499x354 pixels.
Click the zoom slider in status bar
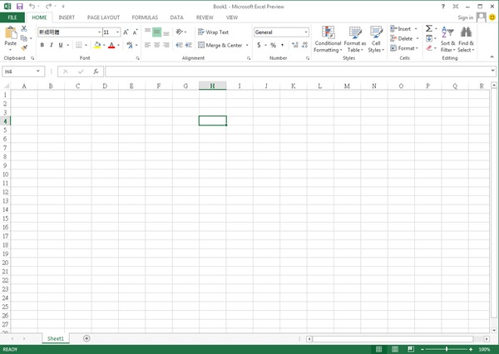(x=447, y=349)
